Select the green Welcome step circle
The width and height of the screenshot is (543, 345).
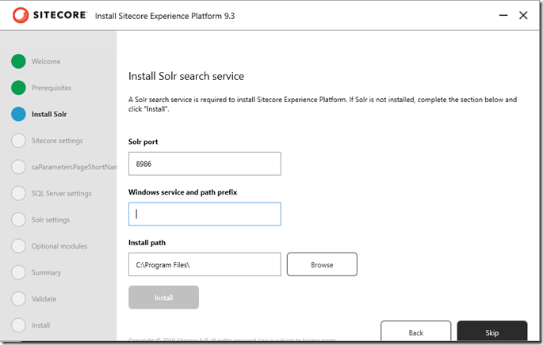pos(18,61)
